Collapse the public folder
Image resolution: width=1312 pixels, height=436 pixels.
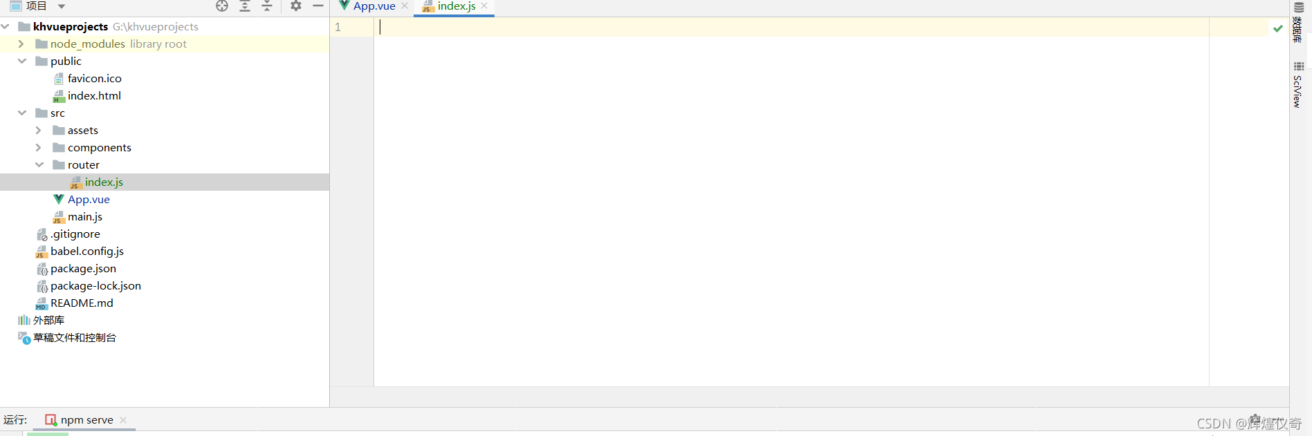pos(22,61)
